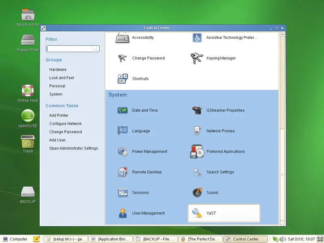Screen dimensions: 324x243
Task: Open falko's Home desktop icon
Action: [28, 15]
